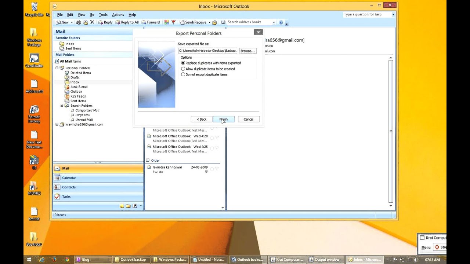Collapse the Search Folders tree node
This screenshot has height=264, width=470.
[62, 106]
